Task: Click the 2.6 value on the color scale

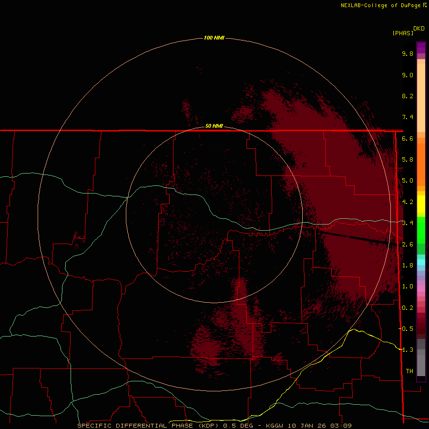Action: point(408,244)
